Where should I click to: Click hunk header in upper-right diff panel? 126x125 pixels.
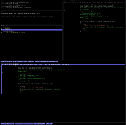click(94, 2)
